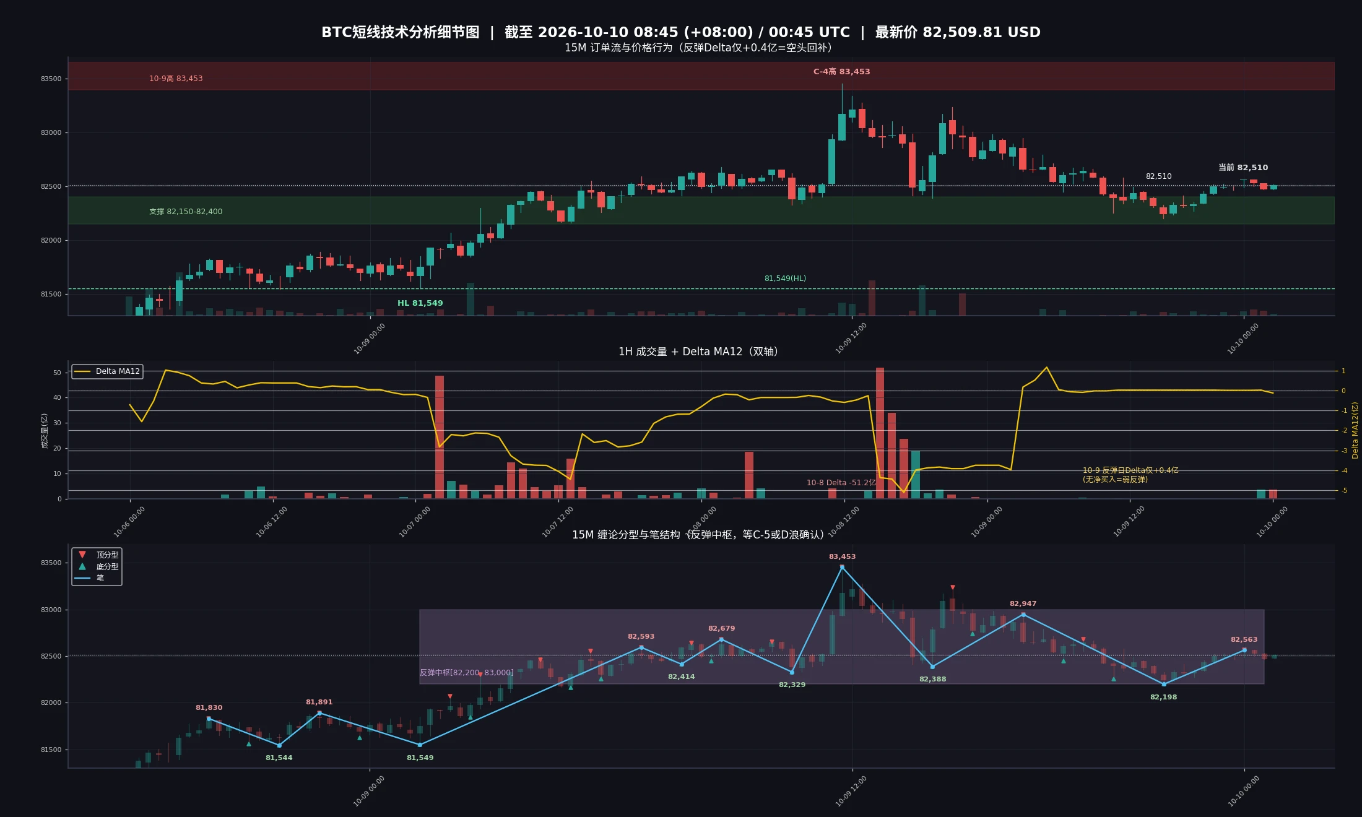The width and height of the screenshot is (1362, 817).
Task: Click the 81,830 stroke start label
Action: coord(209,708)
